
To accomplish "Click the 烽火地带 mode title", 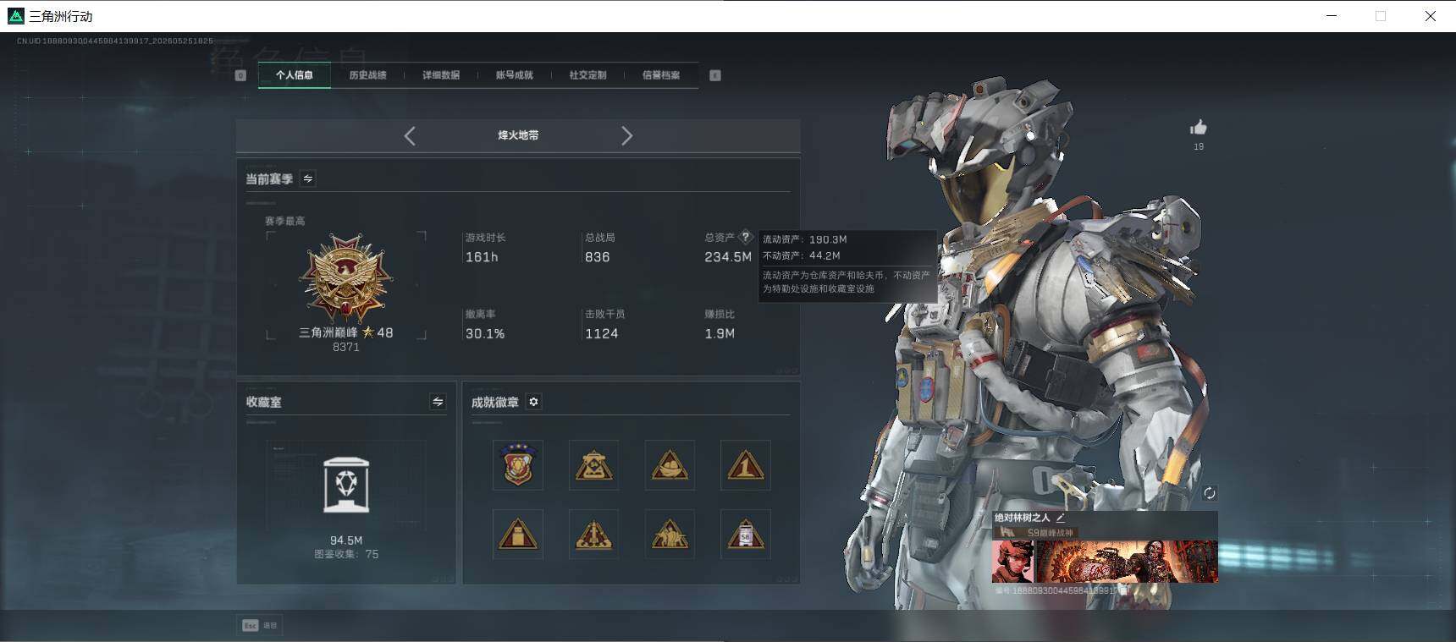I will coord(518,135).
